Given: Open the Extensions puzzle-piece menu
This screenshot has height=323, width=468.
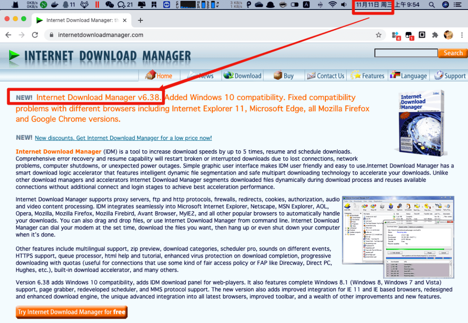Looking at the screenshot, I should tap(435, 35).
